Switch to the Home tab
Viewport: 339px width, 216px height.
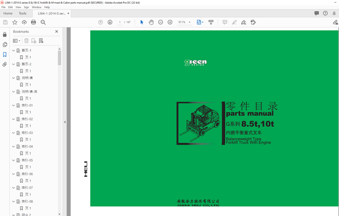point(8,14)
